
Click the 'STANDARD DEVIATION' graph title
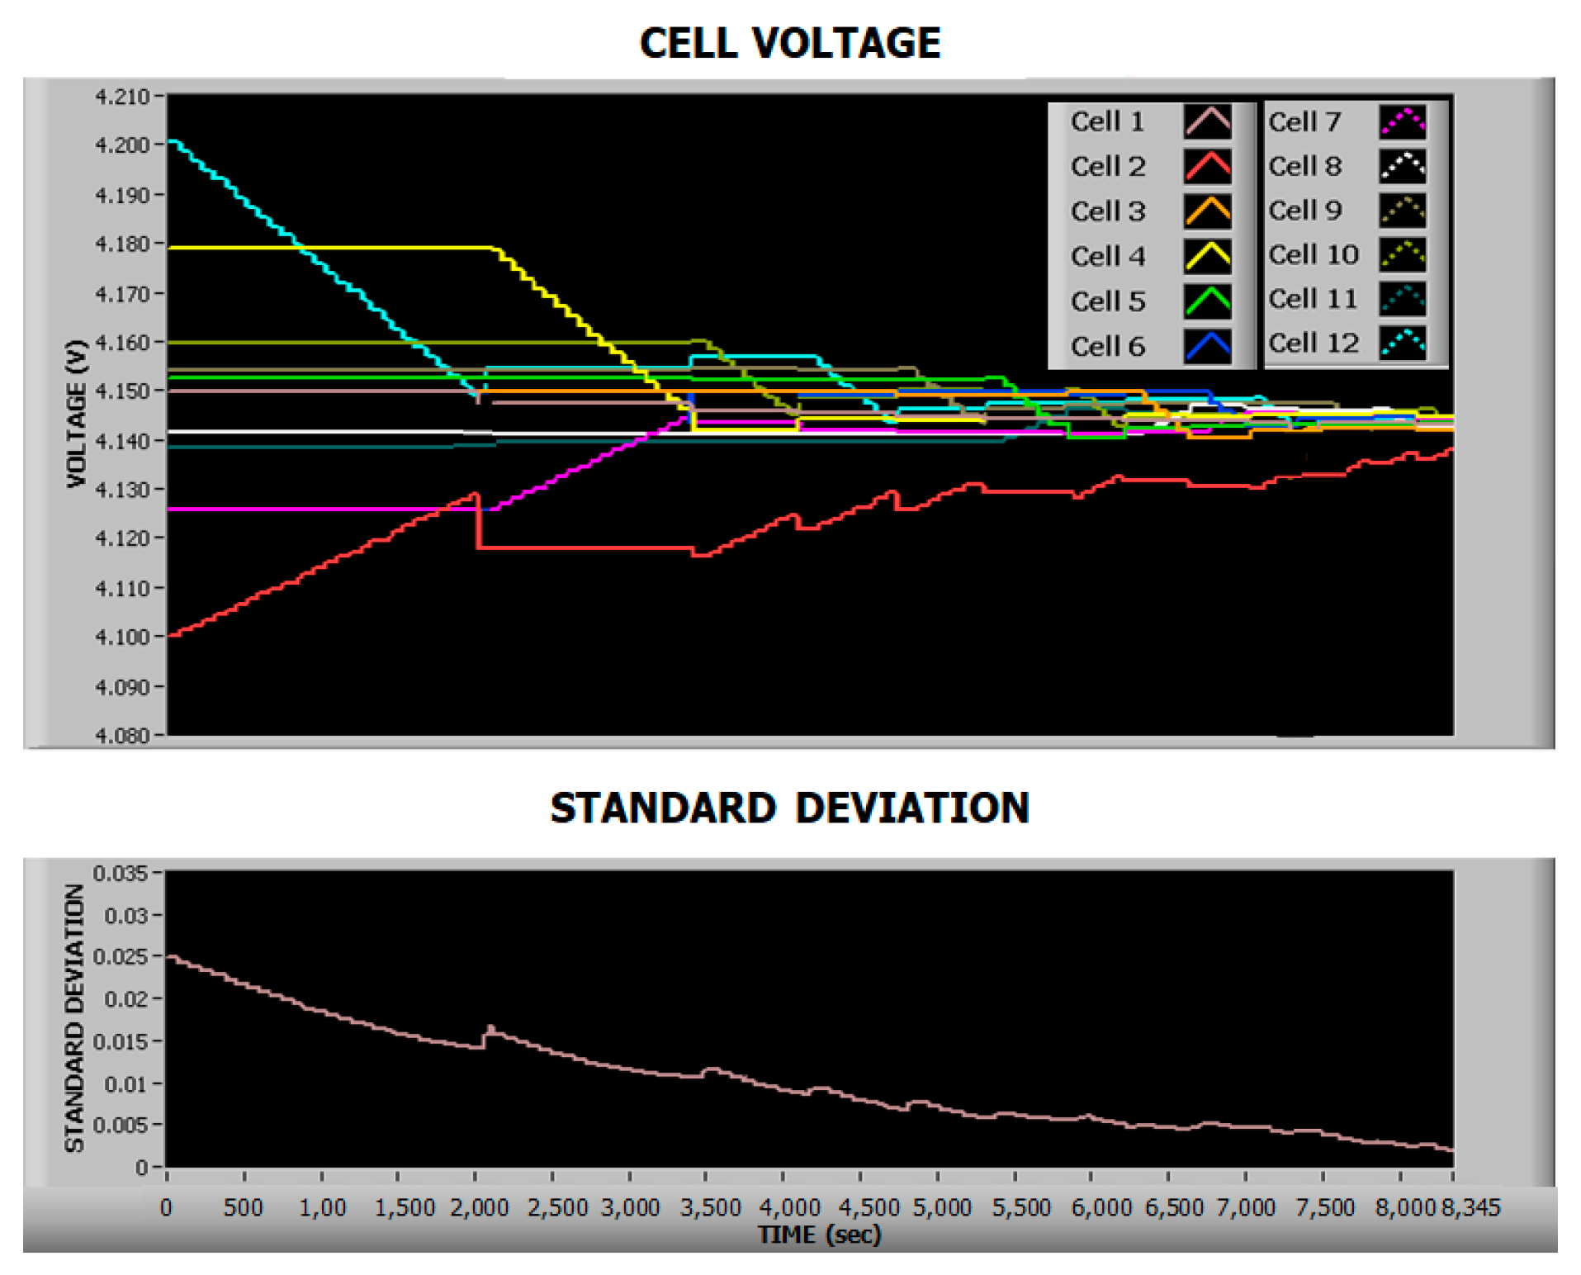point(790,808)
